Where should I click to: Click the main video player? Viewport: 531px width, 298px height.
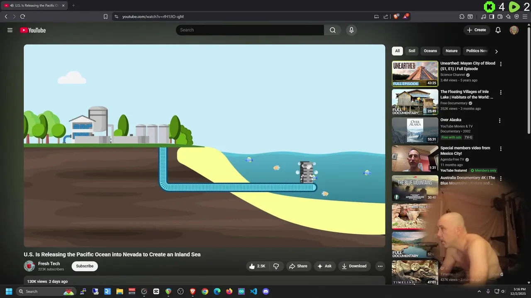tap(205, 146)
